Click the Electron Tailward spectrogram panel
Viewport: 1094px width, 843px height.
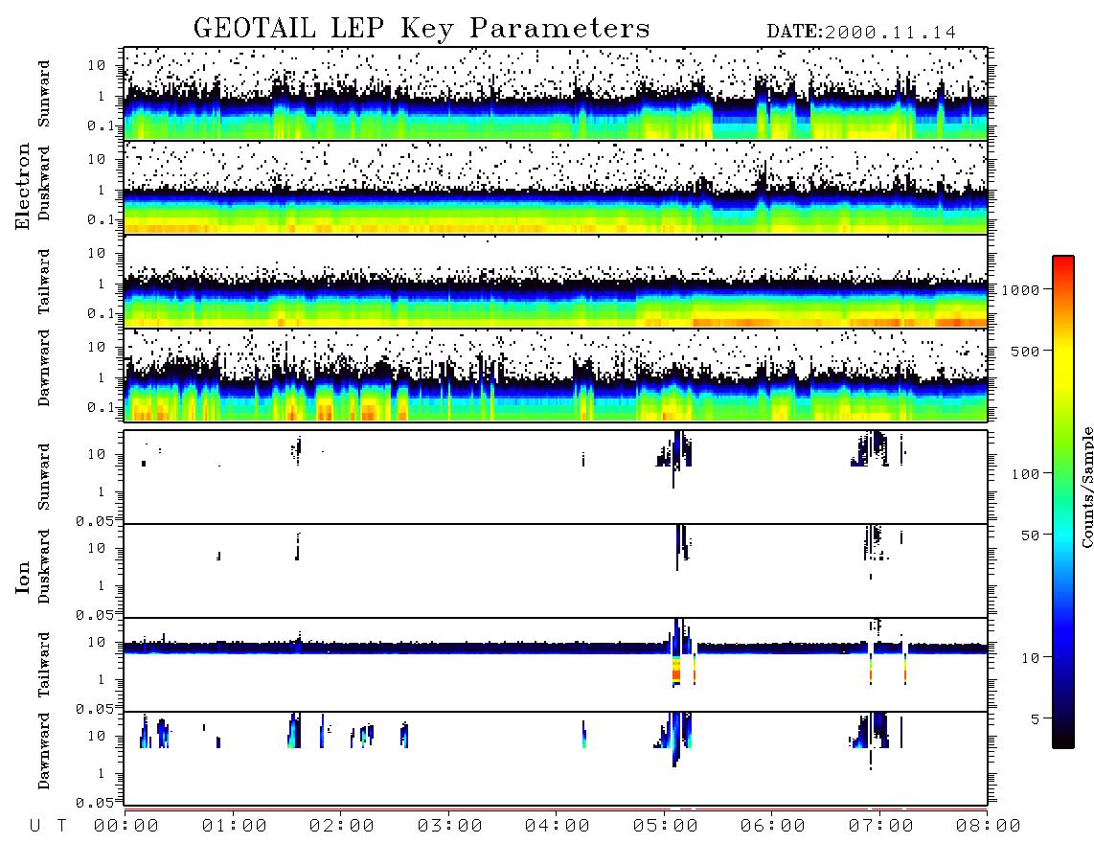pyautogui.click(x=556, y=282)
